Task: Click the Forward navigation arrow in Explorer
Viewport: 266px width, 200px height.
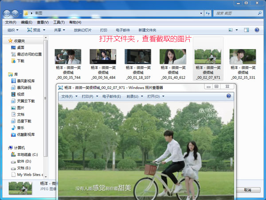Action: [x=15, y=13]
